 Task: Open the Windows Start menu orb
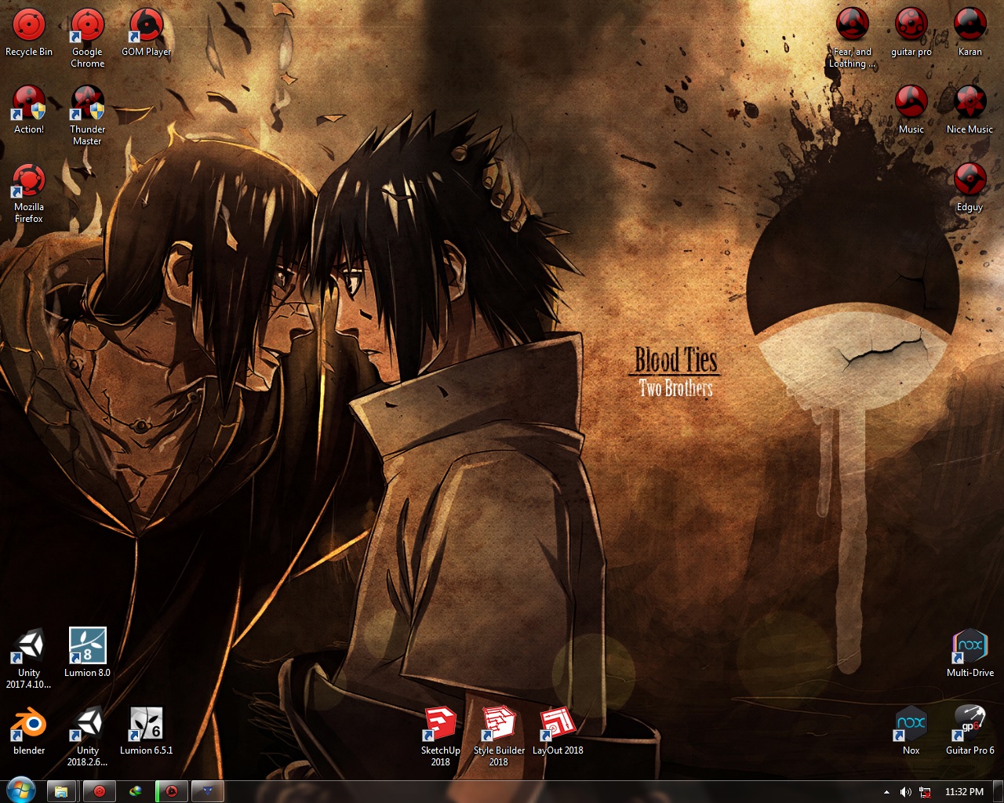[x=20, y=791]
